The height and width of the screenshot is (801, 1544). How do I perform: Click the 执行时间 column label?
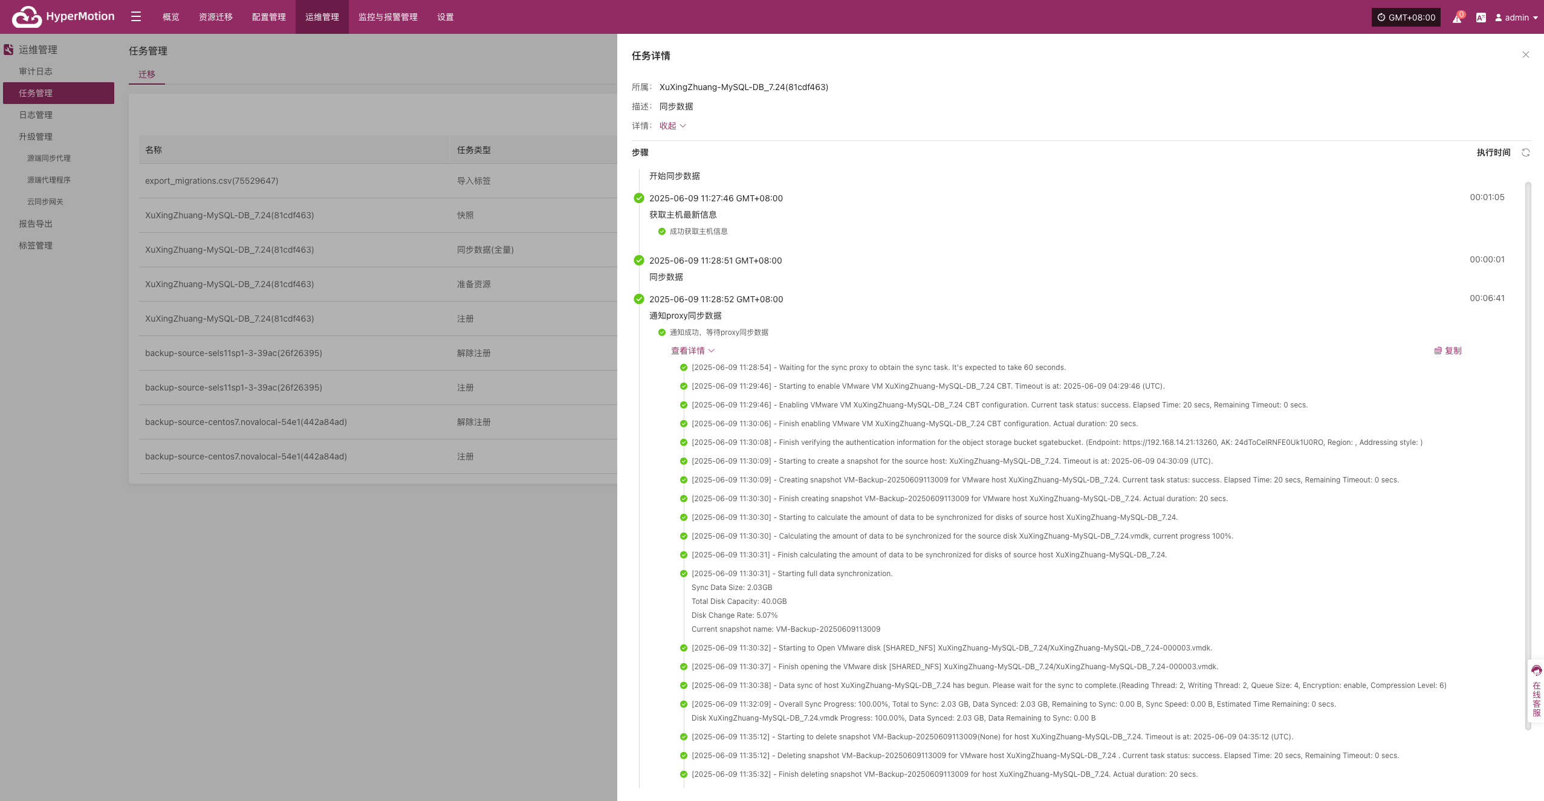point(1493,152)
